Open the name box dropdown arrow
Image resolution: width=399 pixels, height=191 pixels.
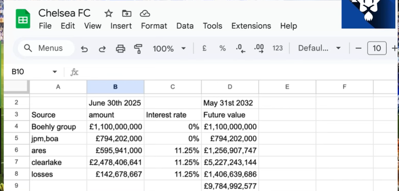54,72
